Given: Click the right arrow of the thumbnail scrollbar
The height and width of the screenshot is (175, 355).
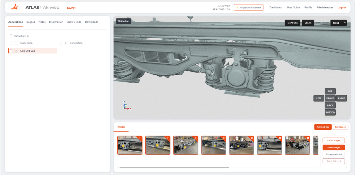Looking at the screenshot, I should (317, 168).
